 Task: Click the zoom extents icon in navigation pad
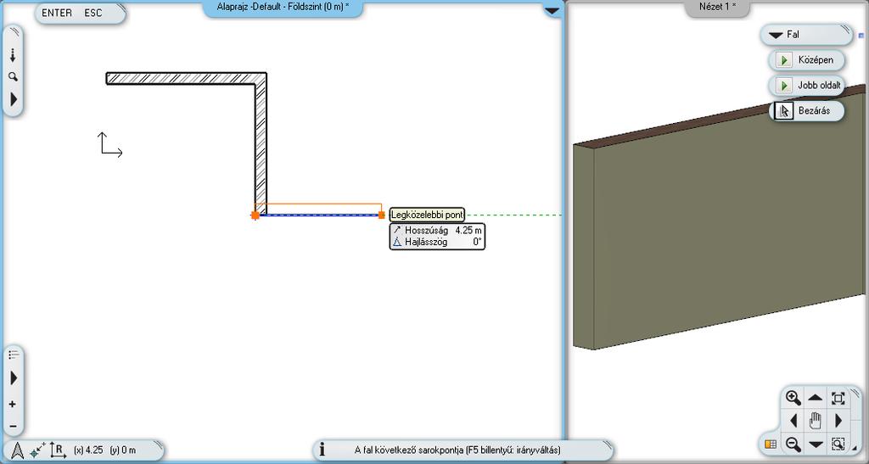click(x=838, y=398)
